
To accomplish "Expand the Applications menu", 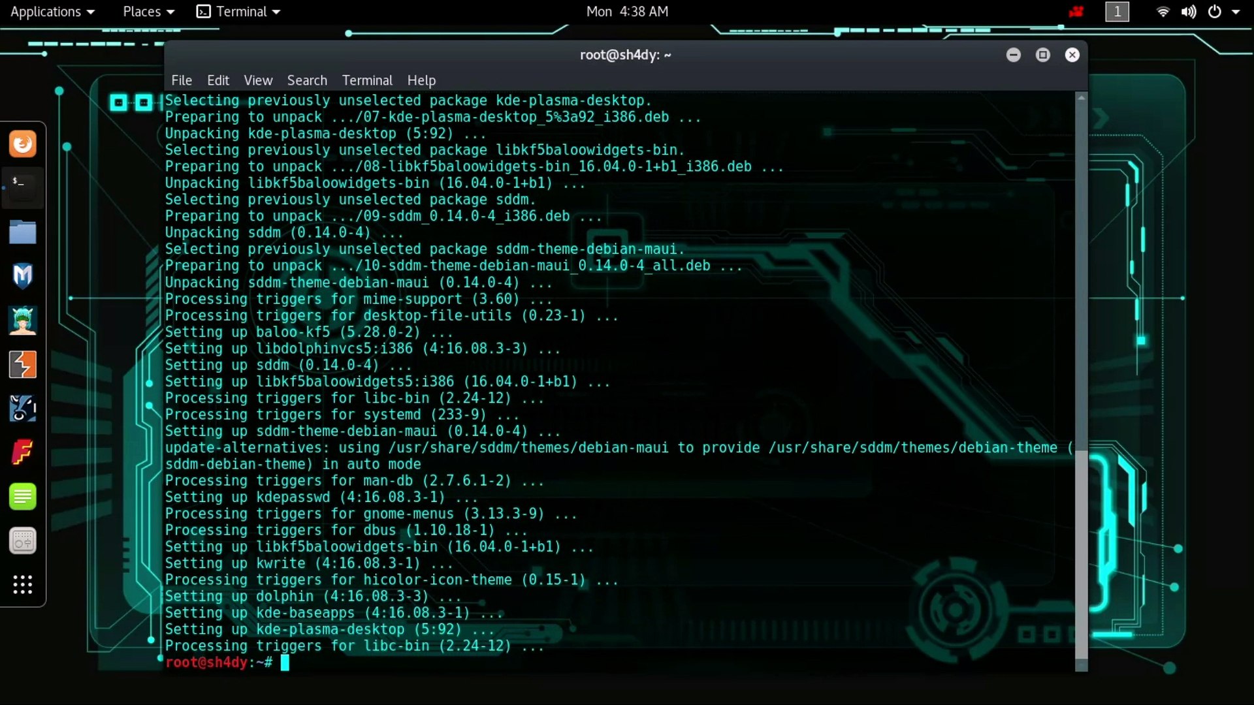I will (x=52, y=12).
